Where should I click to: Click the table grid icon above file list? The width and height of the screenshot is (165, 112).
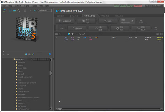pos(57,34)
